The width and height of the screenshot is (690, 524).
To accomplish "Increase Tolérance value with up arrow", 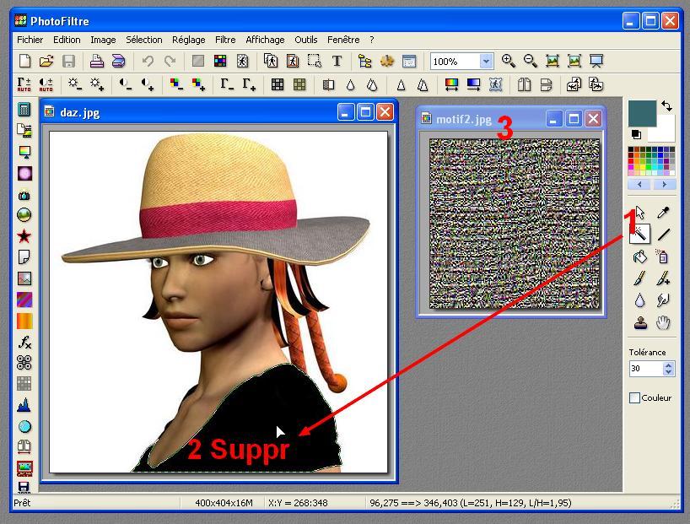I will [x=668, y=365].
